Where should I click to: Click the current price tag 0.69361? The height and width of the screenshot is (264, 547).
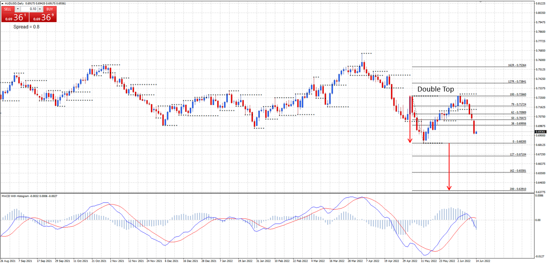click(x=540, y=132)
